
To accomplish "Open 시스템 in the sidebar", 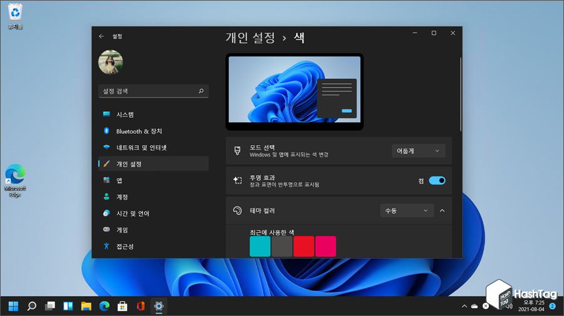I will [x=154, y=115].
